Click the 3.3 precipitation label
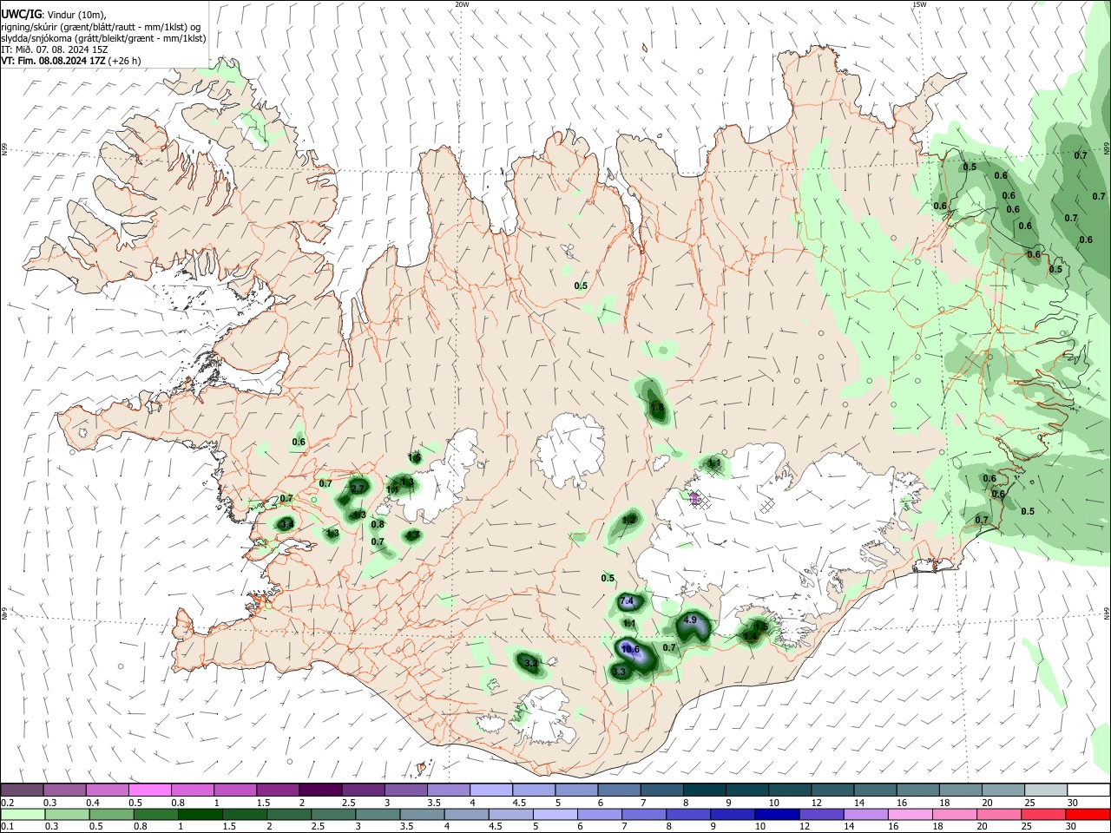This screenshot has height=833, width=1111. click(619, 672)
